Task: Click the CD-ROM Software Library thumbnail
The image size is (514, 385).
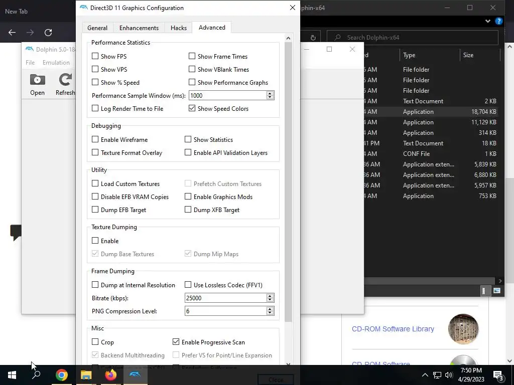Action: point(463,329)
